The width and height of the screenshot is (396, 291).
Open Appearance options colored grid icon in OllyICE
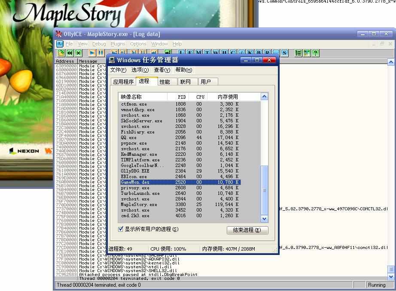click(307, 53)
